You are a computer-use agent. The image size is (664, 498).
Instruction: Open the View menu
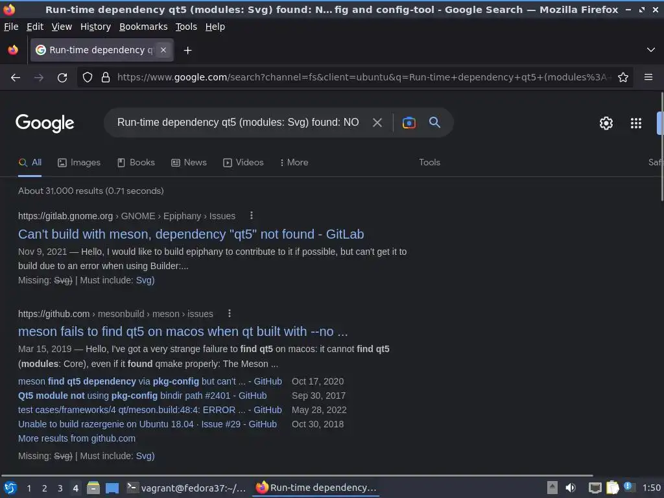(x=62, y=27)
